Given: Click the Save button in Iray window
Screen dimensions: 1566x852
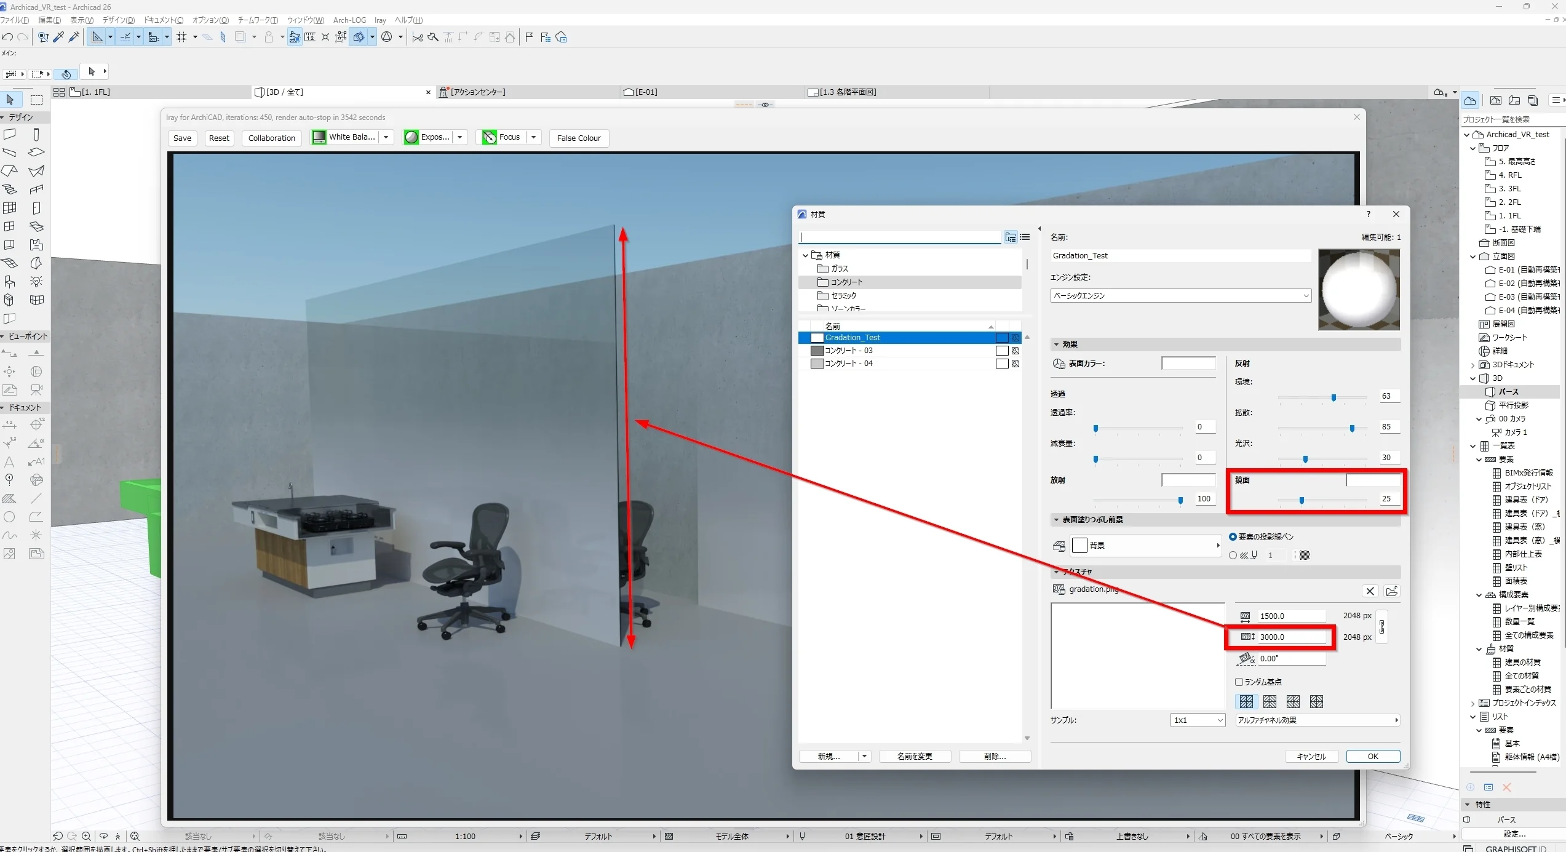Looking at the screenshot, I should pyautogui.click(x=182, y=138).
